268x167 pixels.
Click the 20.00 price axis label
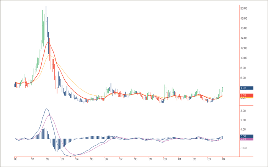[243, 8]
